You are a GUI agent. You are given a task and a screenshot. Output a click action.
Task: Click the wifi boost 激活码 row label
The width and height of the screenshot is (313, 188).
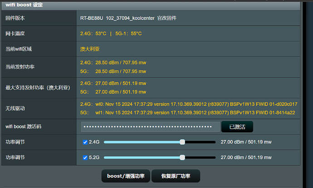[x=23, y=126]
